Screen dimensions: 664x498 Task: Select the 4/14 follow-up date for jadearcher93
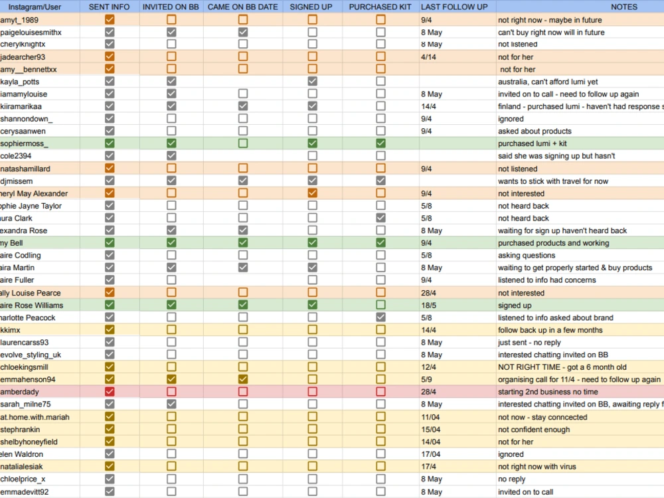click(x=457, y=56)
